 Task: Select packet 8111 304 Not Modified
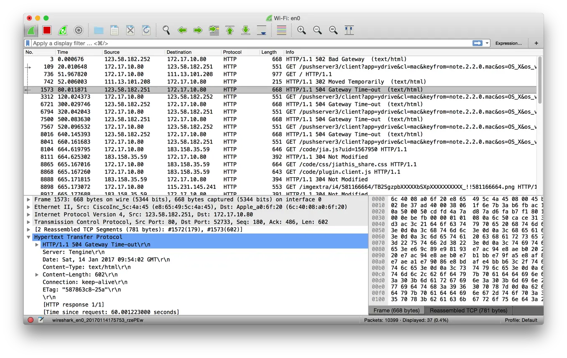[280, 157]
